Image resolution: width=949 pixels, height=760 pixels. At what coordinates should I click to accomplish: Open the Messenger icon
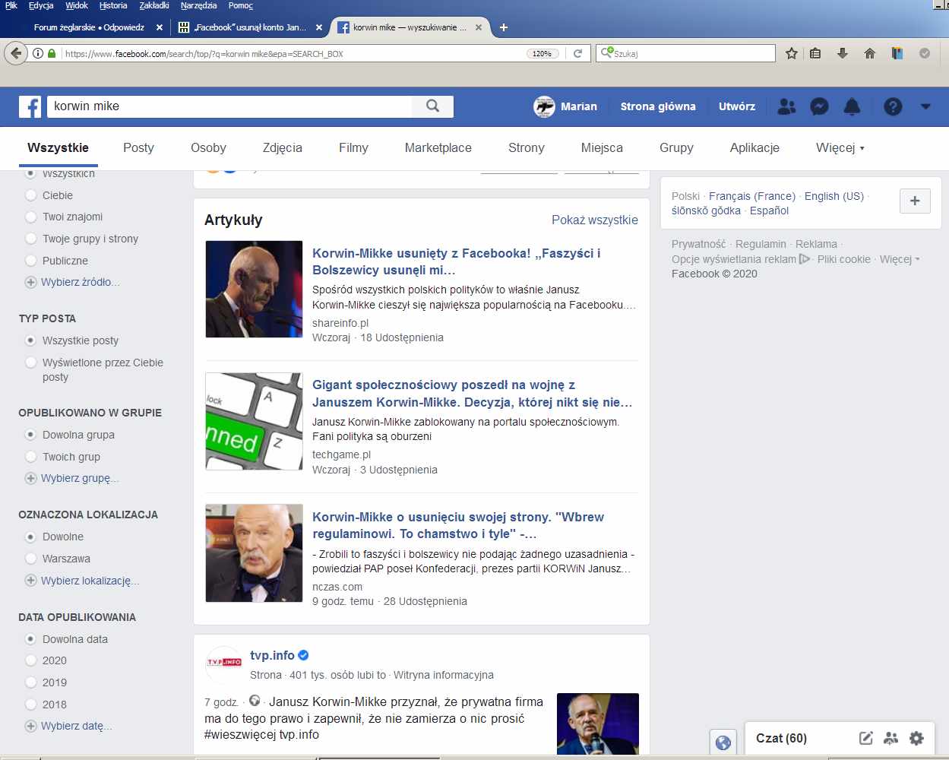[819, 106]
